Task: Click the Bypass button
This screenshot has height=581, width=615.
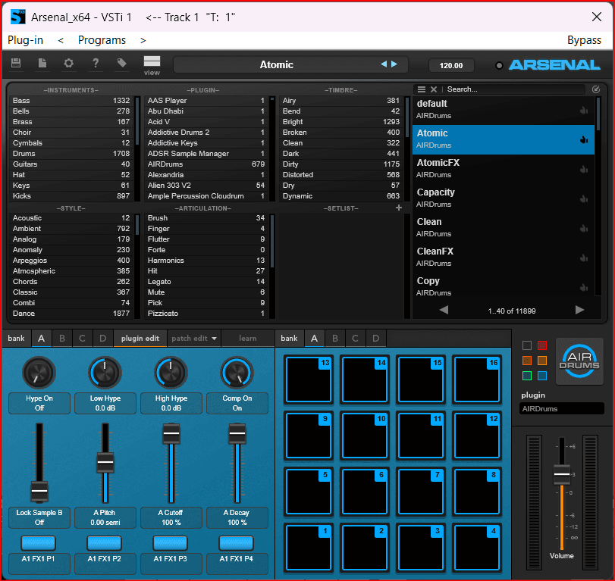Action: tap(584, 40)
